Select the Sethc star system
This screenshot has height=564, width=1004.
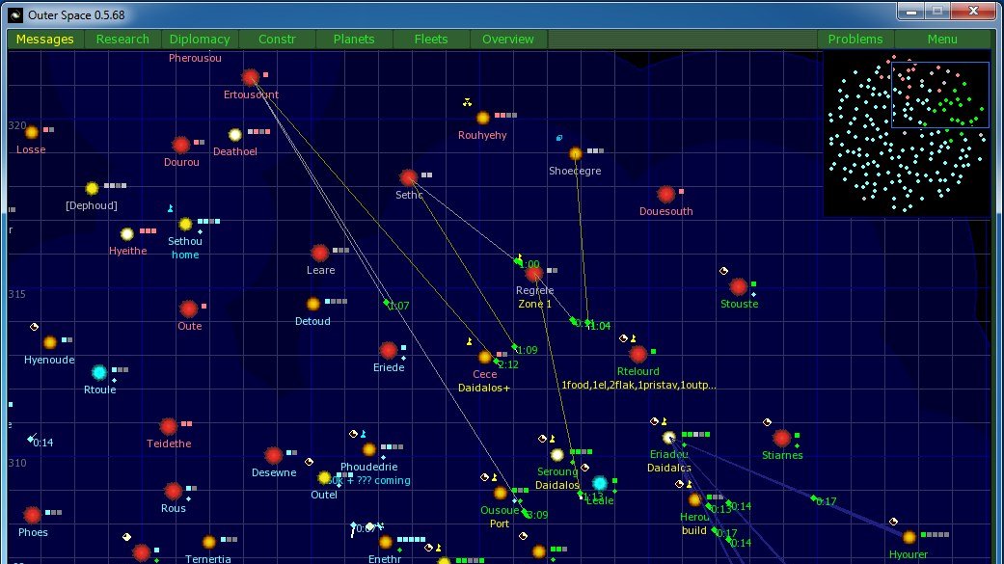point(408,177)
